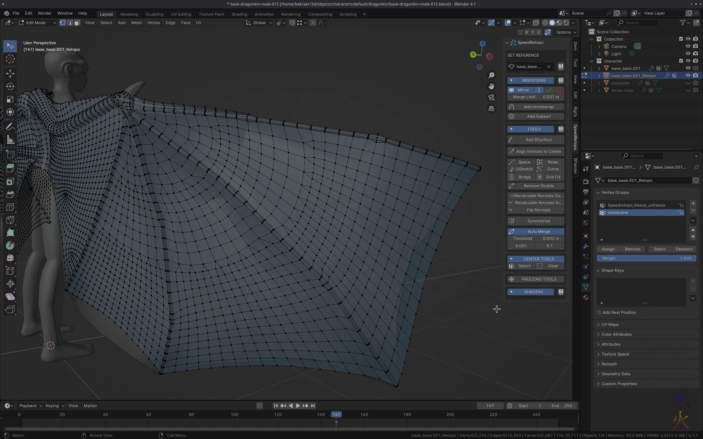Play the animation forward
The image size is (703, 439).
[298, 406]
